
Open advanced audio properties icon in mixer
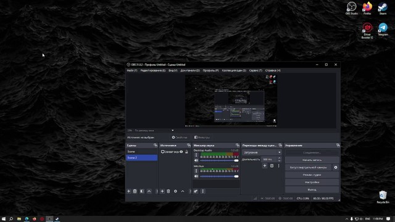coord(196,191)
